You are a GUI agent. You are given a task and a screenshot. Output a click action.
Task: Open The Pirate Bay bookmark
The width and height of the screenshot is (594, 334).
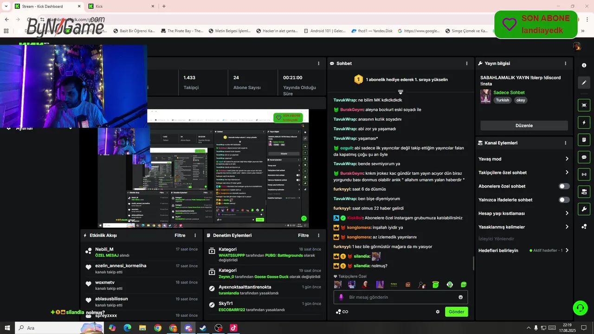(182, 31)
